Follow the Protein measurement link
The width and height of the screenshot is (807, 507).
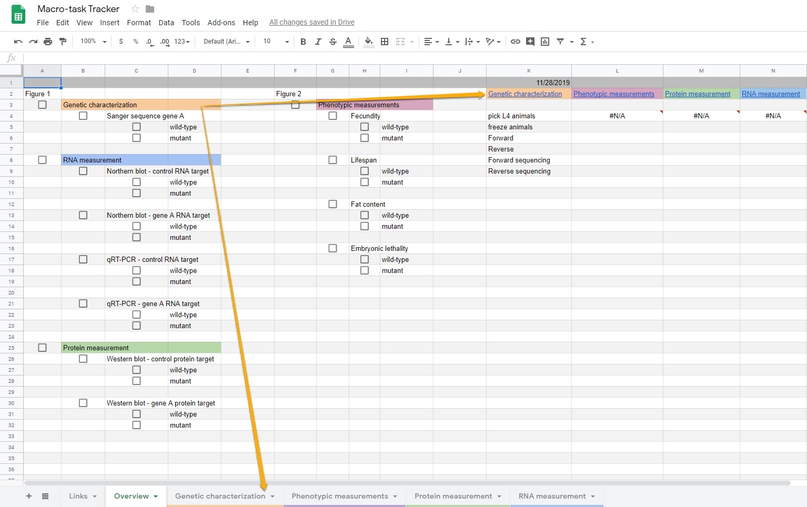pos(698,94)
